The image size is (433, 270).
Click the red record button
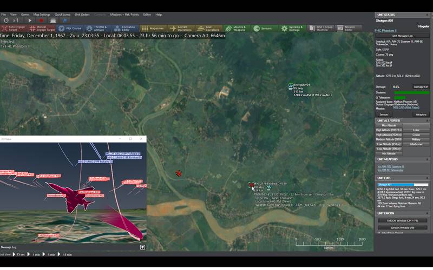click(x=41, y=21)
